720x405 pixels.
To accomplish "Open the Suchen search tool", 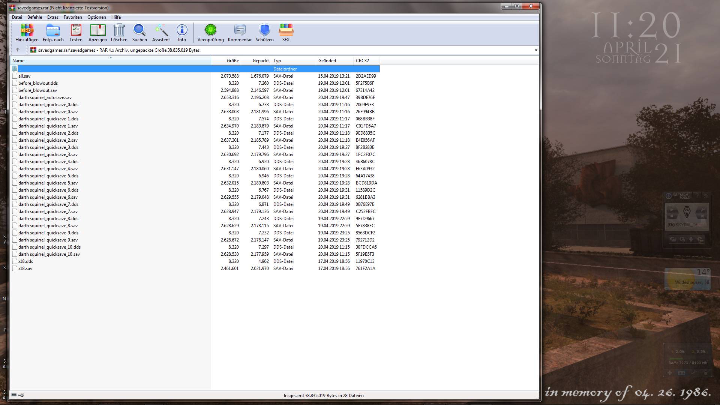I will (x=139, y=33).
